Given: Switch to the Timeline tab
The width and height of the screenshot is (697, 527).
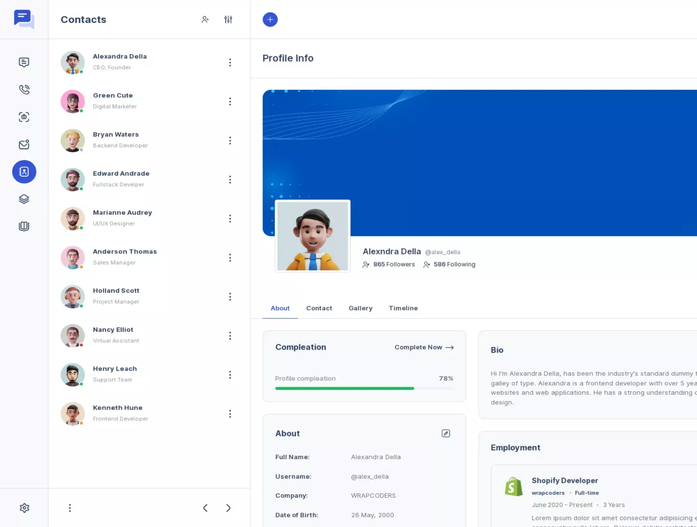Looking at the screenshot, I should (x=403, y=308).
